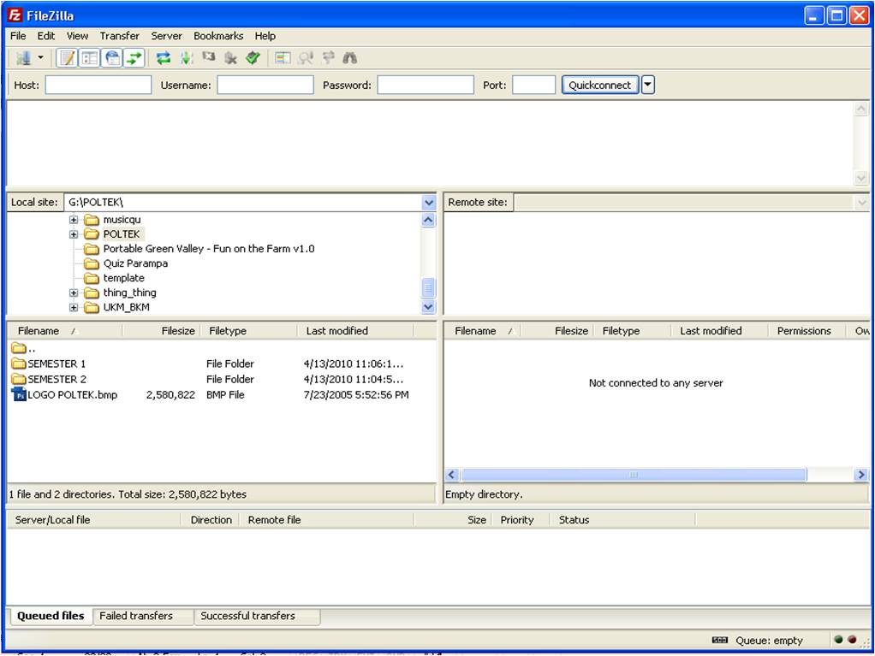
Task: Click the Quickconnect button
Action: click(600, 85)
